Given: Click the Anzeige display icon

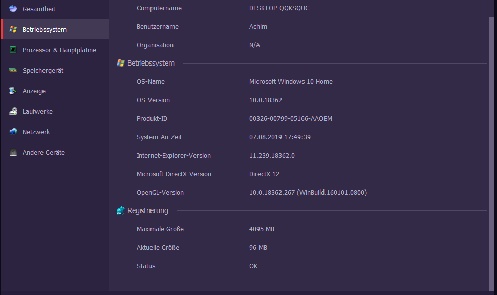Looking at the screenshot, I should pyautogui.click(x=13, y=91).
